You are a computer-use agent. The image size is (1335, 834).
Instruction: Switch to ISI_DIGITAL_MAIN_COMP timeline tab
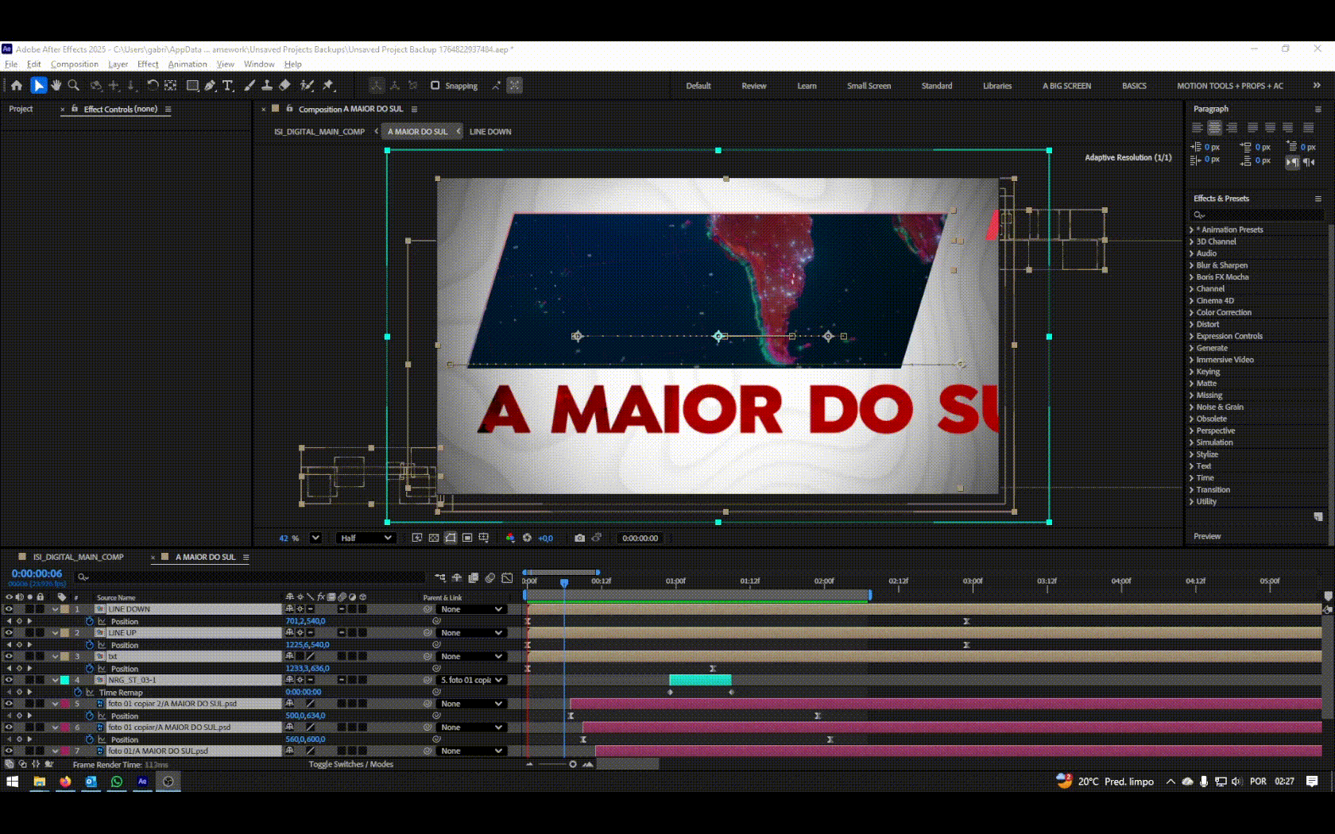click(x=78, y=557)
